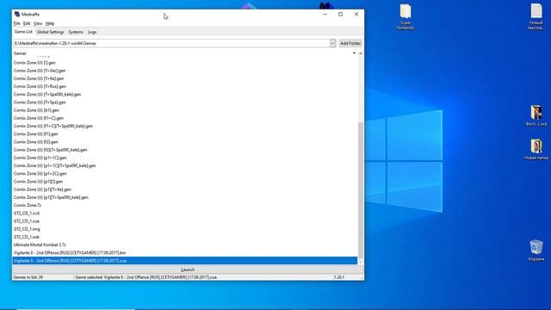Select Ultimate Mortal Kombat 3.7z row
Screen dimensions: 551x310
[x=185, y=245]
